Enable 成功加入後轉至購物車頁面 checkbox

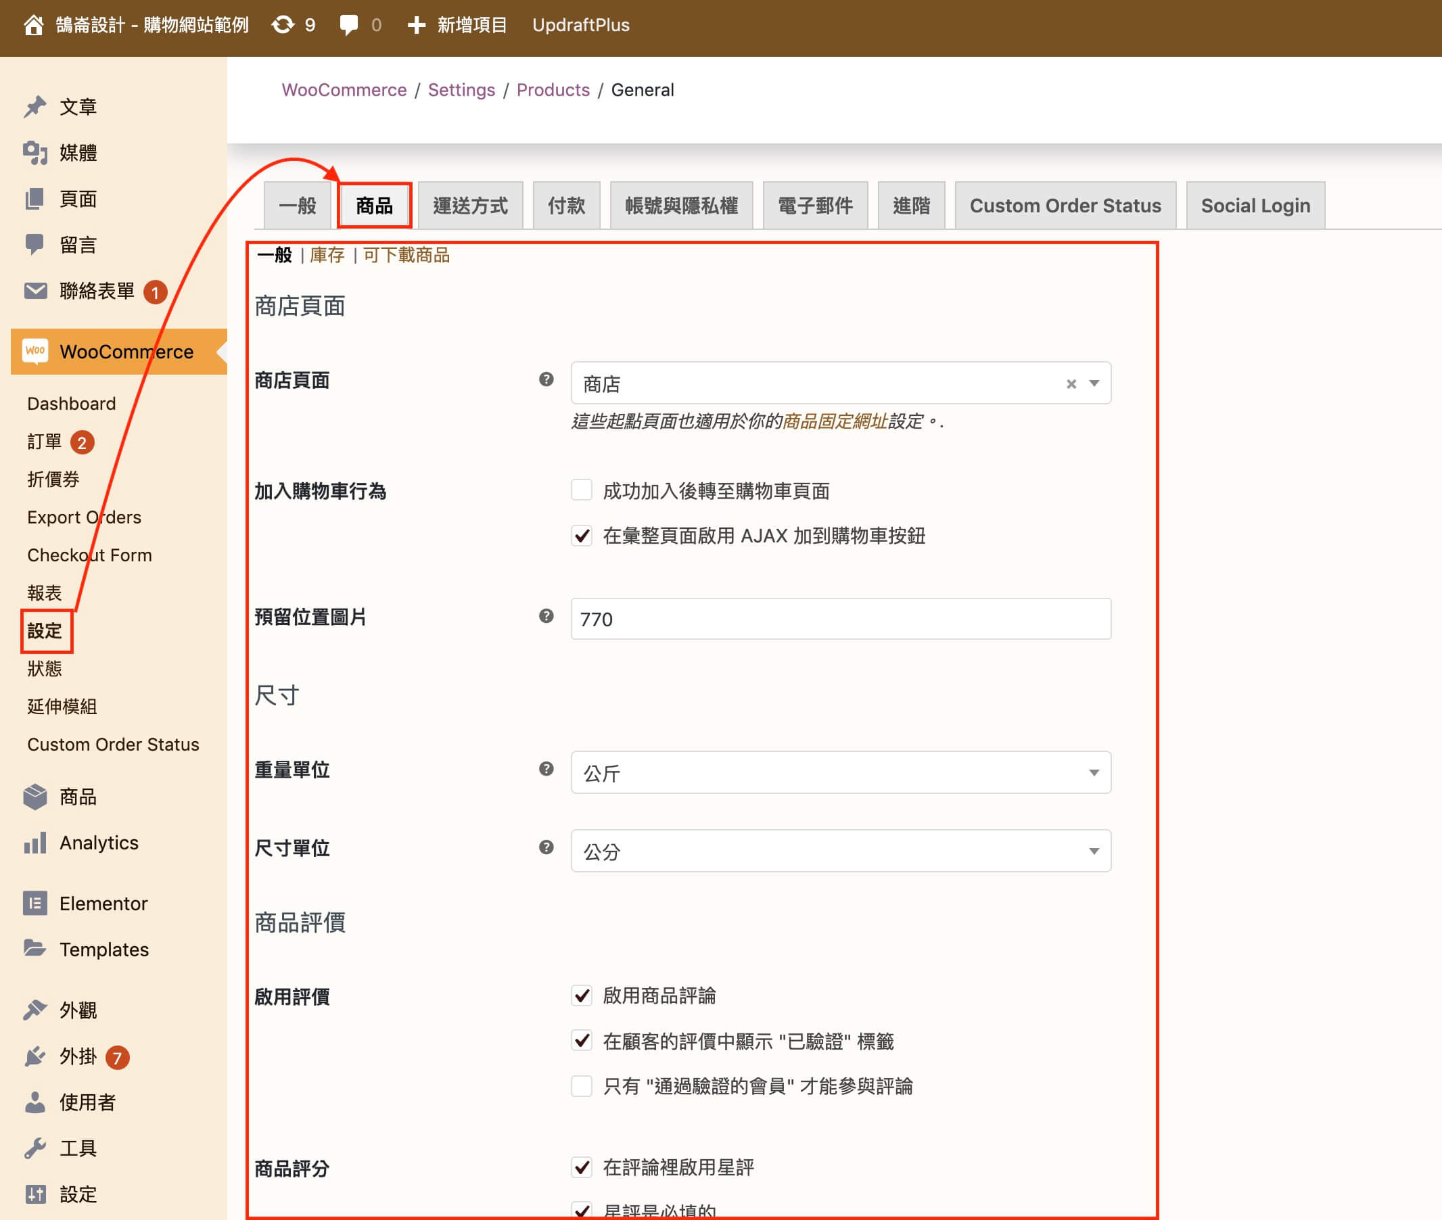click(582, 490)
